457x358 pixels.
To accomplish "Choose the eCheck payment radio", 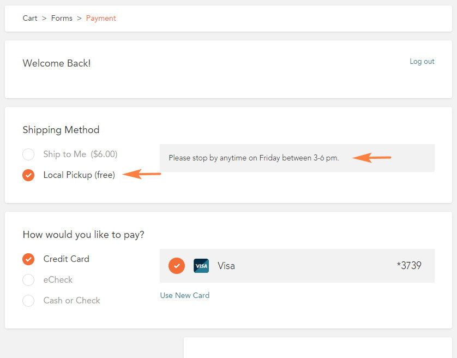I will pos(28,280).
